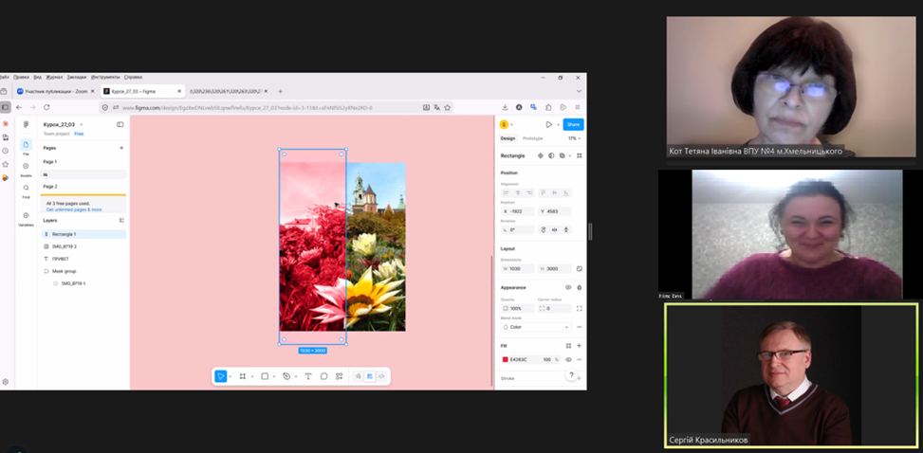923x453 pixels.
Task: Open the zoom percentage dropdown
Action: [x=574, y=138]
